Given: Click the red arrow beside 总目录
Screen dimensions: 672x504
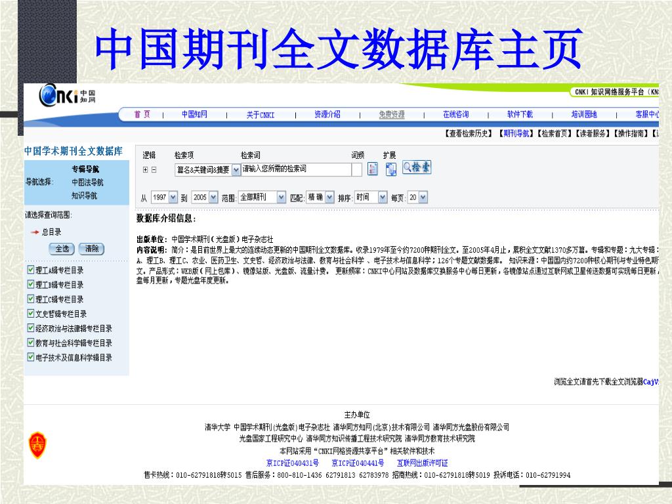Looking at the screenshot, I should click(35, 232).
